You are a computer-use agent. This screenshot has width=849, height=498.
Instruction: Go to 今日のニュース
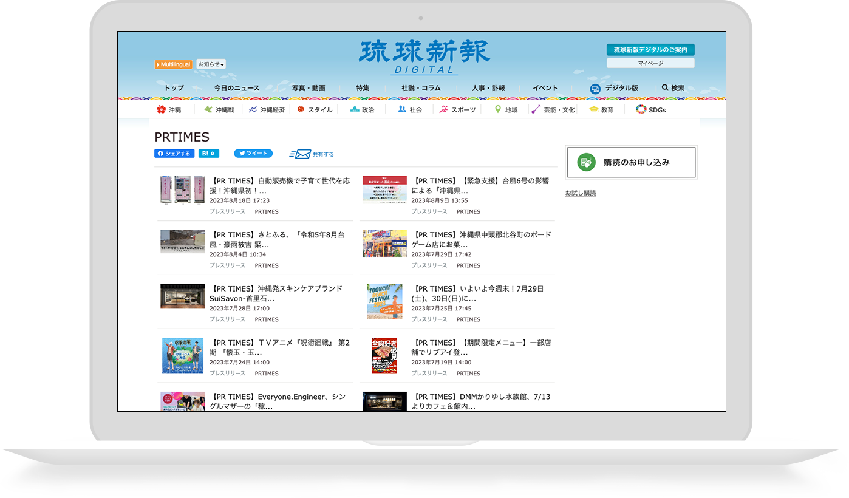pos(237,88)
